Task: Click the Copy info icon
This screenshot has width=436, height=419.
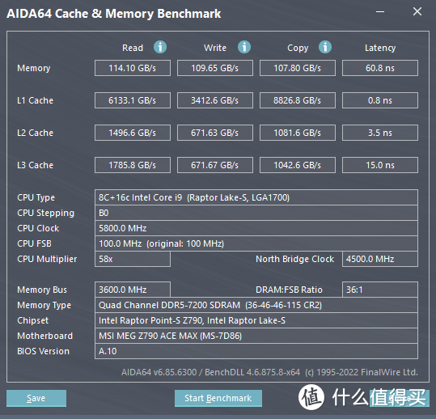Action: 325,47
